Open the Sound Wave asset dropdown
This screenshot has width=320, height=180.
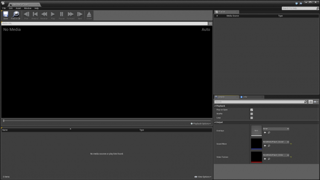click(276, 142)
